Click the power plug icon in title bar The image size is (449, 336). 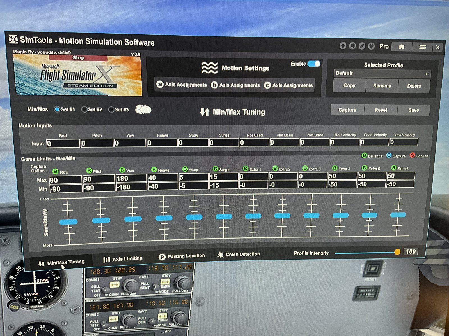point(371,46)
